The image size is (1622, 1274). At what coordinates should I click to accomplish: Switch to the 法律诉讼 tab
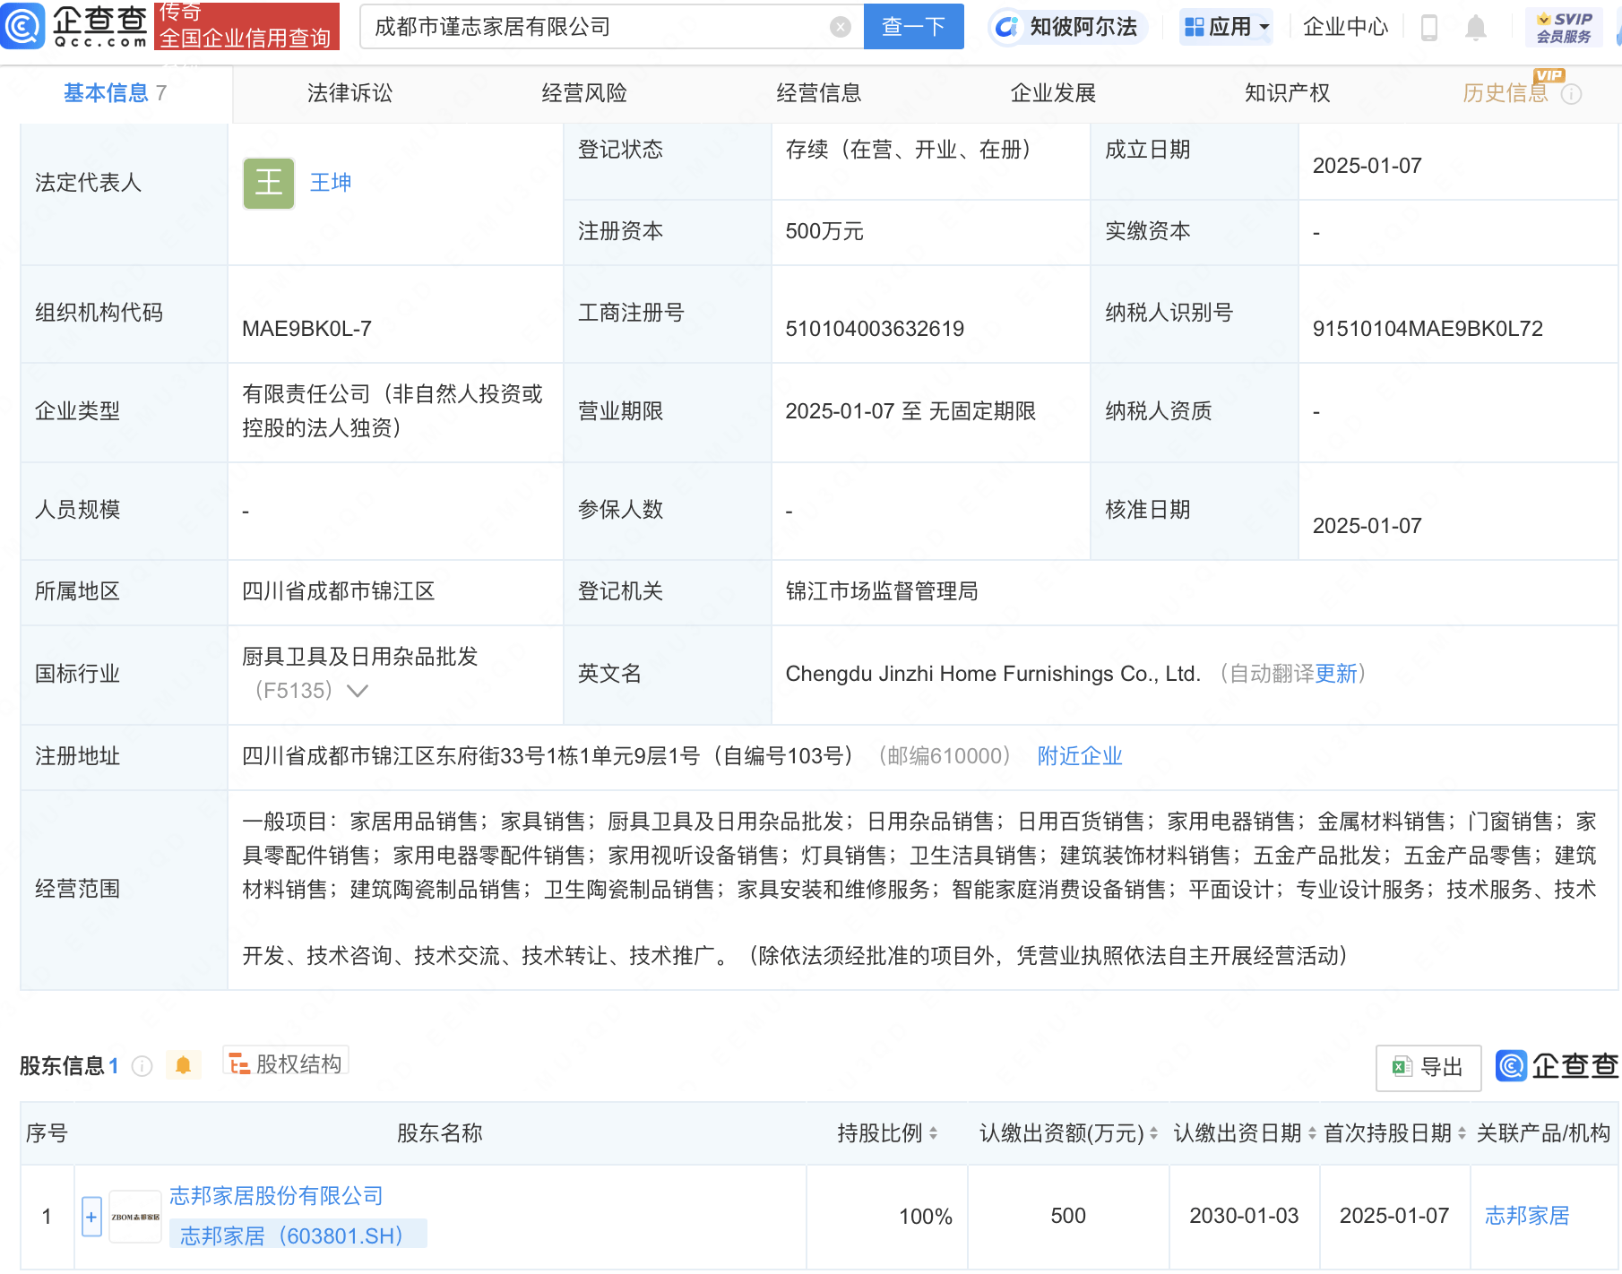click(348, 92)
